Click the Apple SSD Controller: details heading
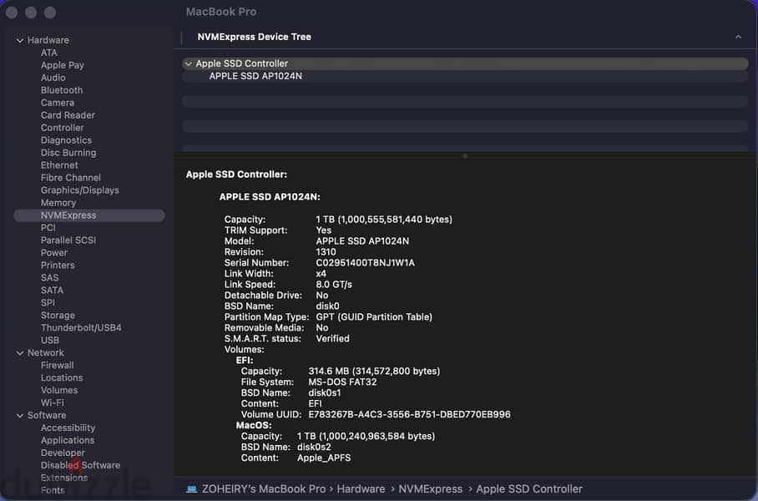Screen dimensions: 758x501 tap(236, 175)
